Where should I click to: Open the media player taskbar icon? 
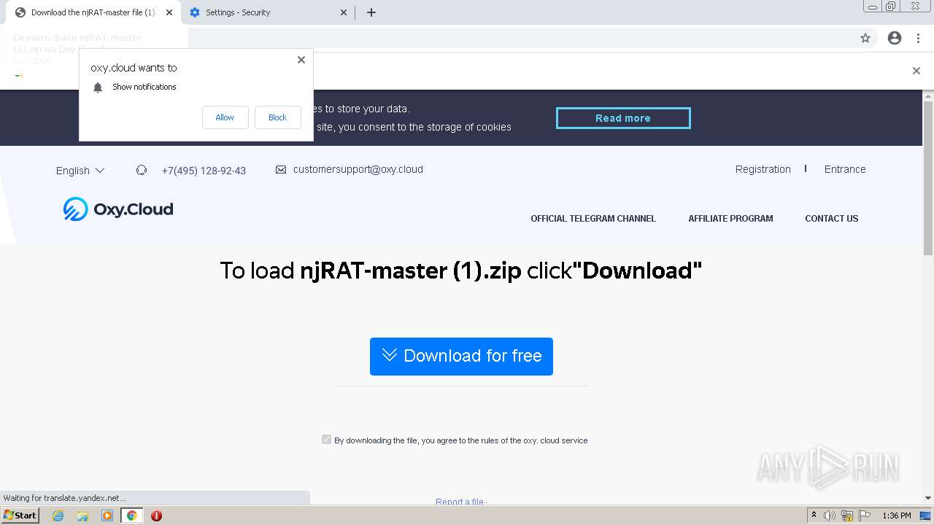pyautogui.click(x=107, y=516)
